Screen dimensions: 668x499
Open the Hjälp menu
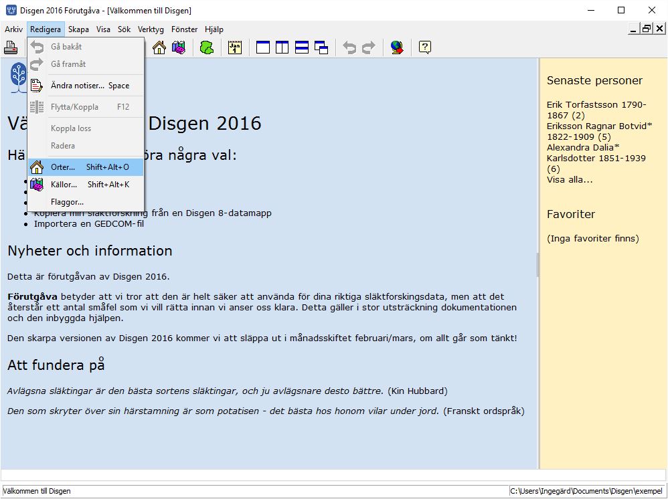pyautogui.click(x=214, y=29)
